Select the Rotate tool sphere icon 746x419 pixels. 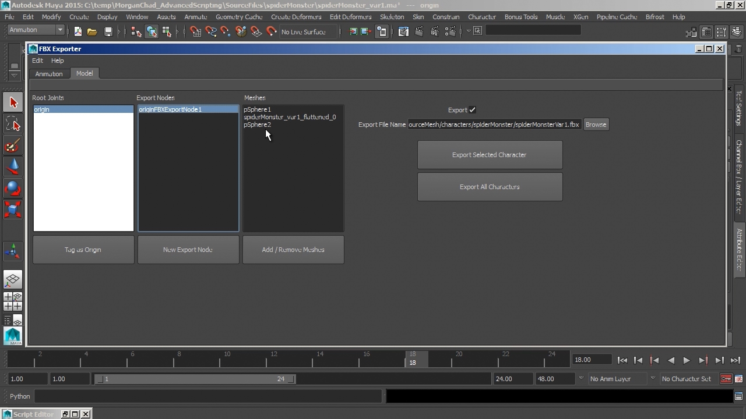coord(13,189)
